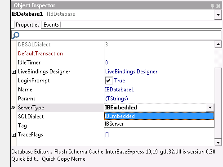The height and width of the screenshot is (167, 223).
Task: Expand the LiveBindings Designer property
Action: (13, 72)
